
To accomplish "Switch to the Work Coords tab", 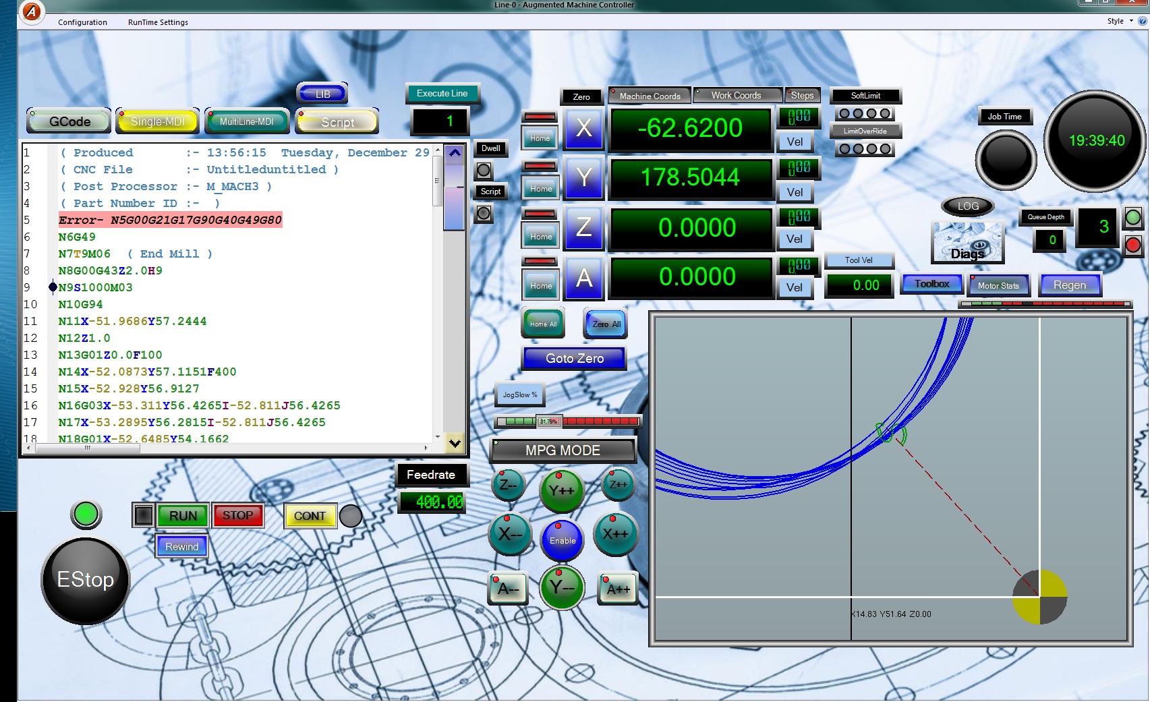I will pos(736,96).
